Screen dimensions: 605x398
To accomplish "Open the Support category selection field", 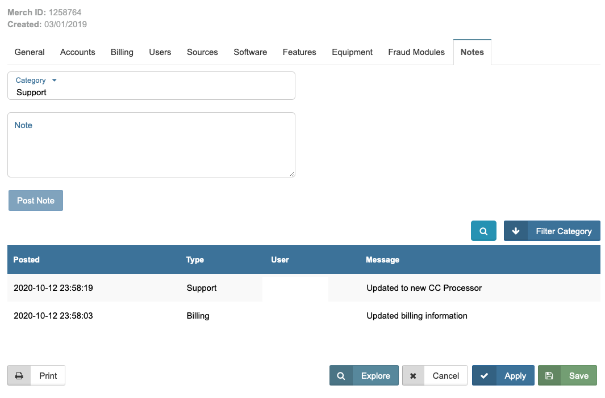I will tap(151, 92).
